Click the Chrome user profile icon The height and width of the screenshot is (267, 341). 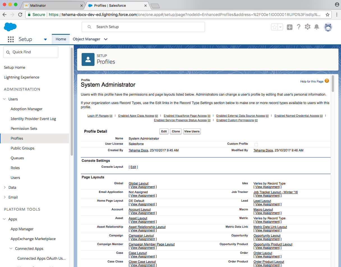(x=337, y=4)
